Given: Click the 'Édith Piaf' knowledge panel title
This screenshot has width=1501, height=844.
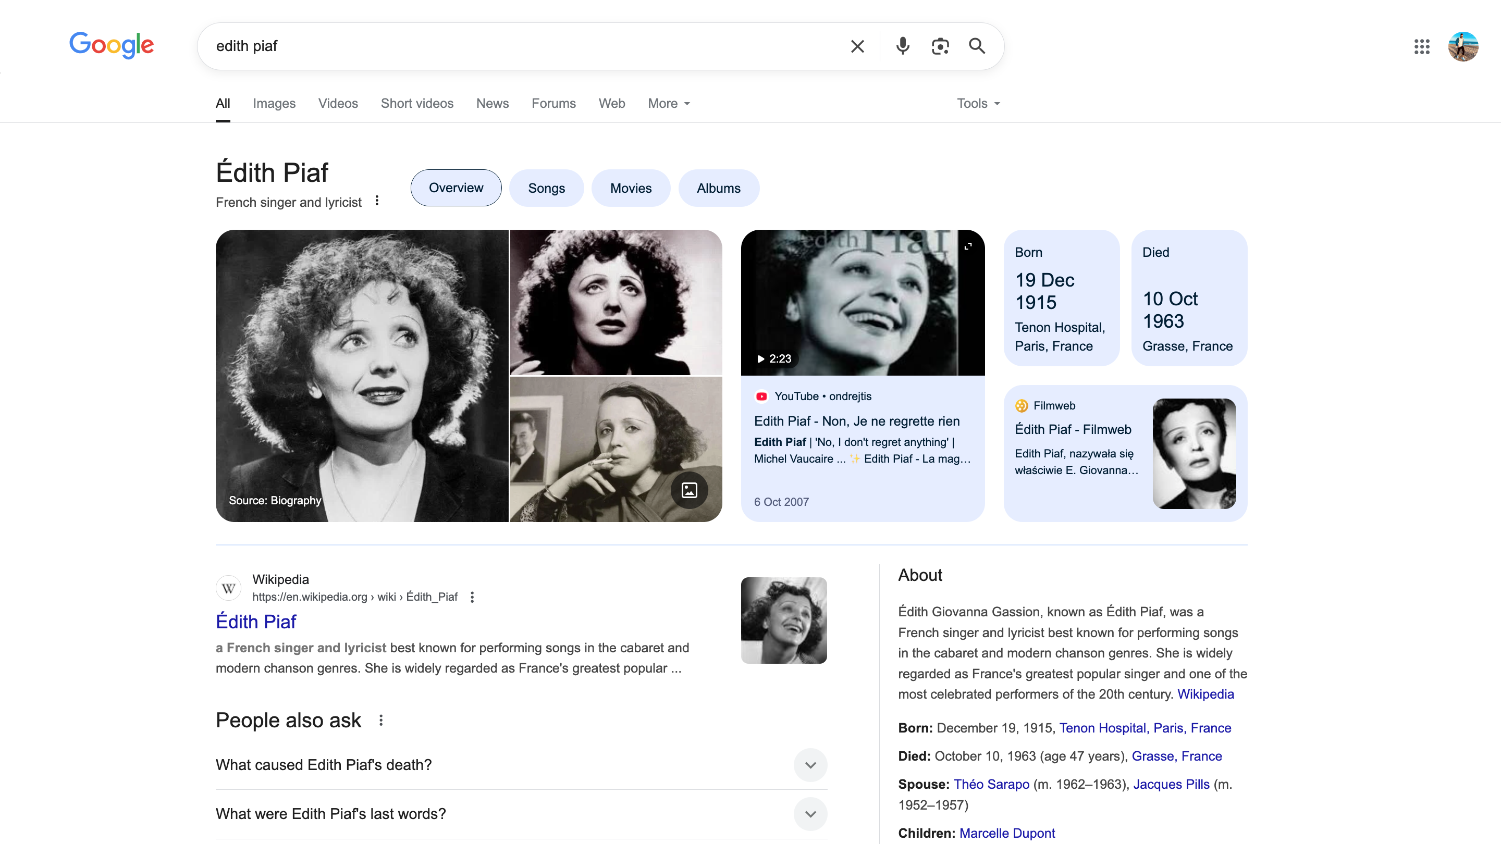Looking at the screenshot, I should coord(272,173).
